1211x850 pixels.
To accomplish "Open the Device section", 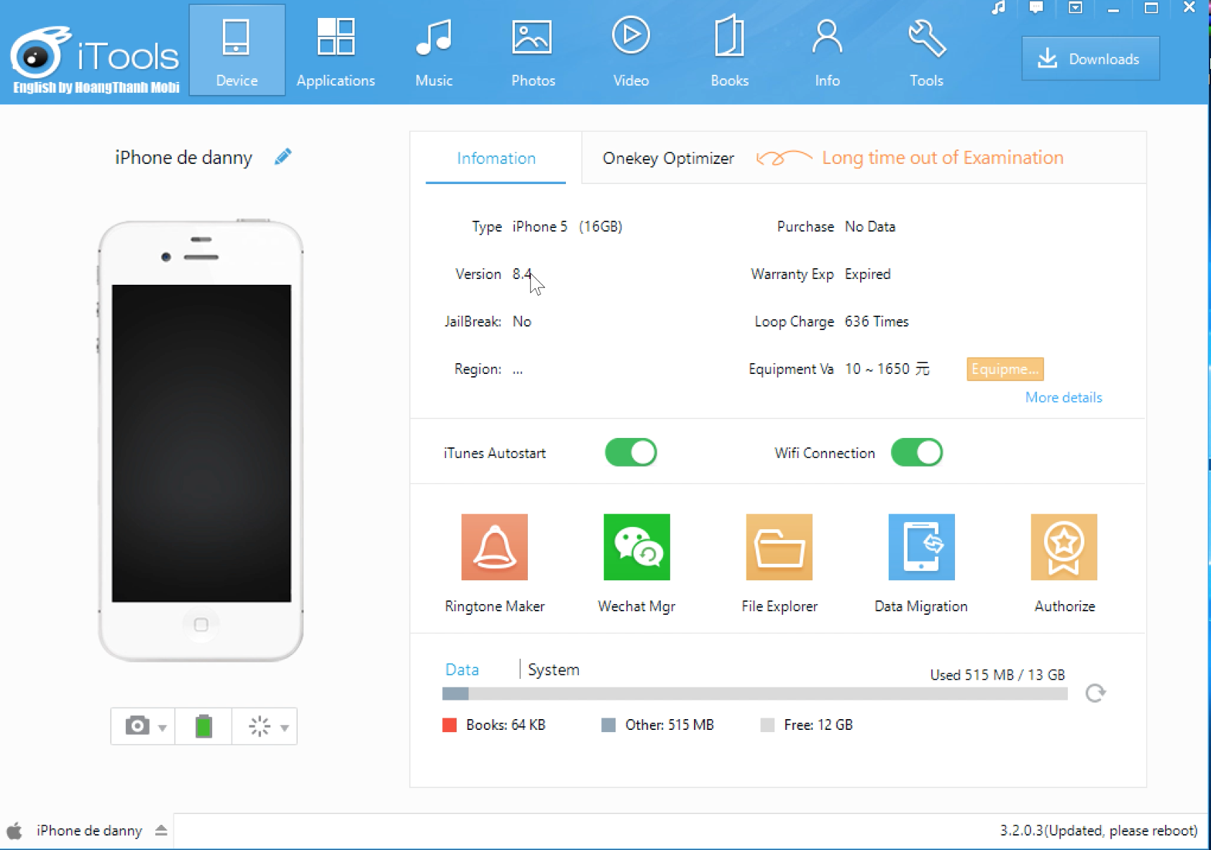I will [237, 50].
